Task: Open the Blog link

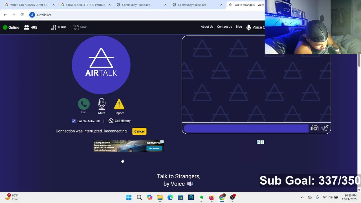Action: [239, 27]
